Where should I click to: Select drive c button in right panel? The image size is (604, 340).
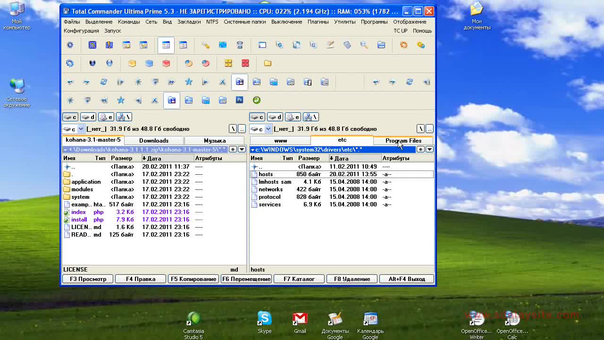click(257, 117)
